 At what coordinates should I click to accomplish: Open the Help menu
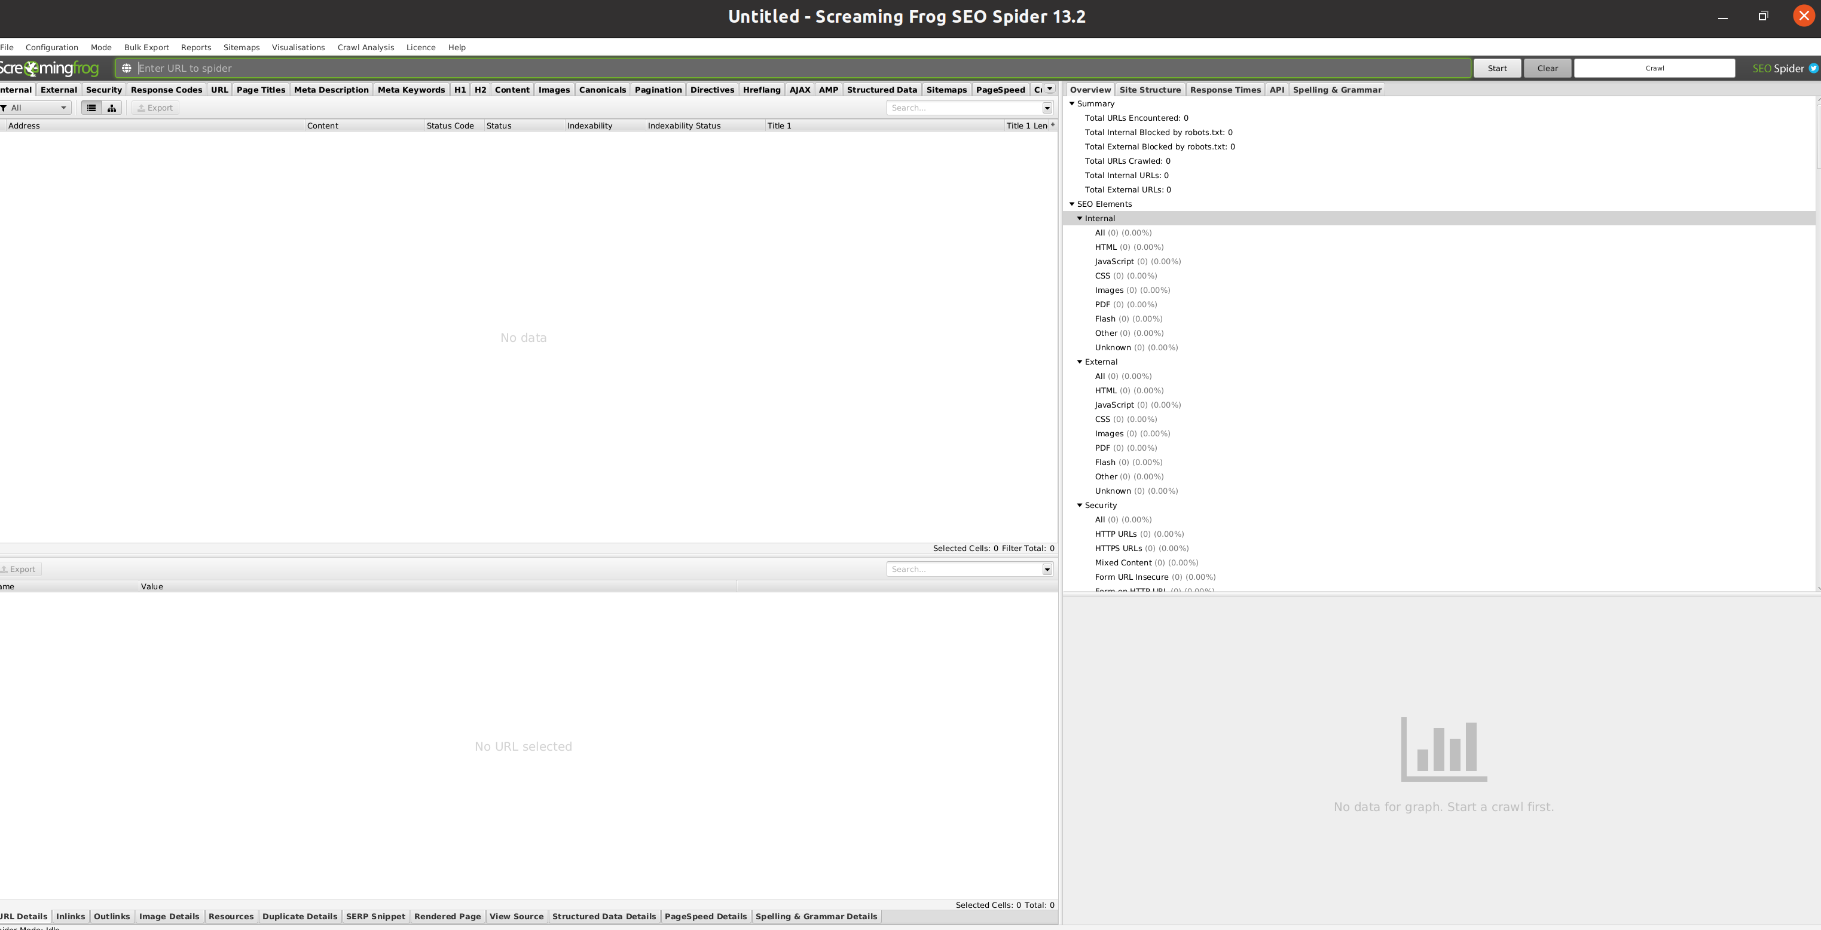click(x=457, y=47)
